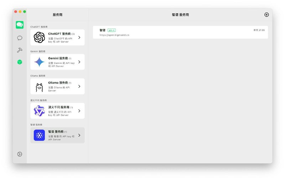Maximize the window with green button
This screenshot has height=180, width=285.
[x=25, y=12]
